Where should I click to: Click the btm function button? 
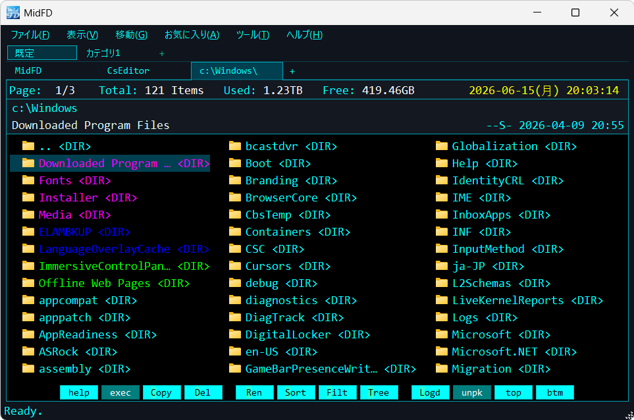tap(555, 392)
